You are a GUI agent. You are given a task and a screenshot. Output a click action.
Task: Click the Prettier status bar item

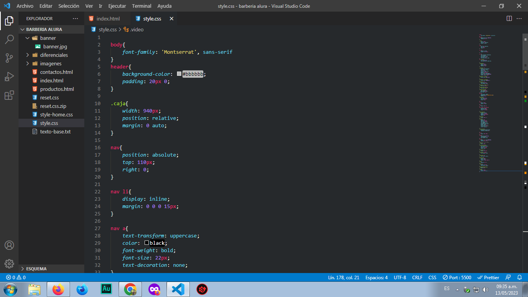pyautogui.click(x=488, y=277)
